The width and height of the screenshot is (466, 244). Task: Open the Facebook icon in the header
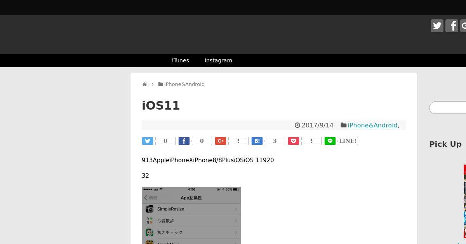point(452,26)
